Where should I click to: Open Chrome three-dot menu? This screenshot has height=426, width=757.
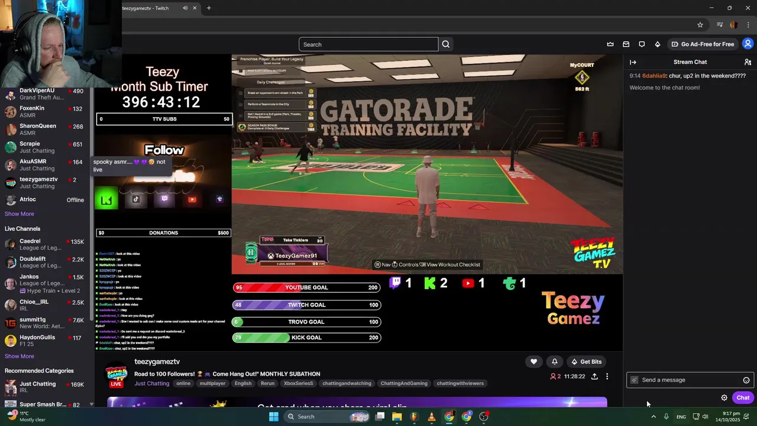pyautogui.click(x=749, y=25)
